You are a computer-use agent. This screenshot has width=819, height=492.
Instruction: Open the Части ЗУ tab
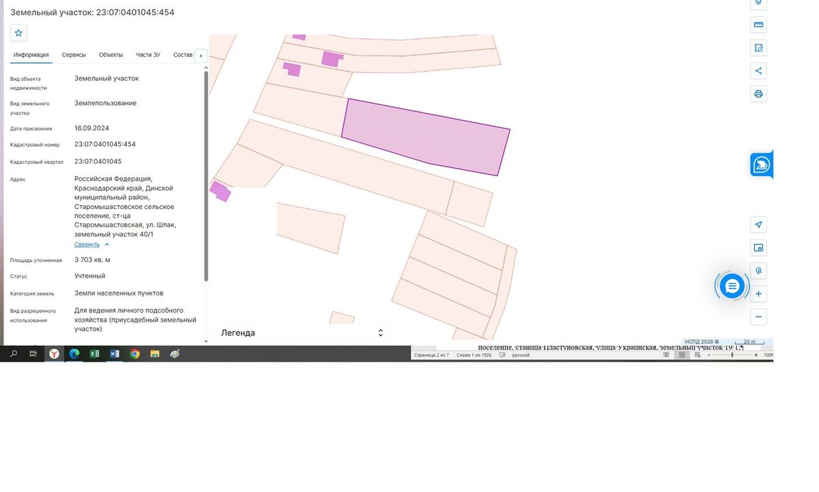148,55
